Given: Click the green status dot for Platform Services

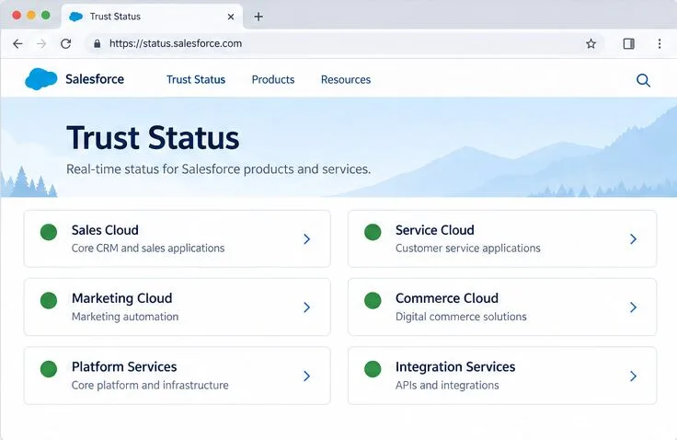Looking at the screenshot, I should pos(49,369).
